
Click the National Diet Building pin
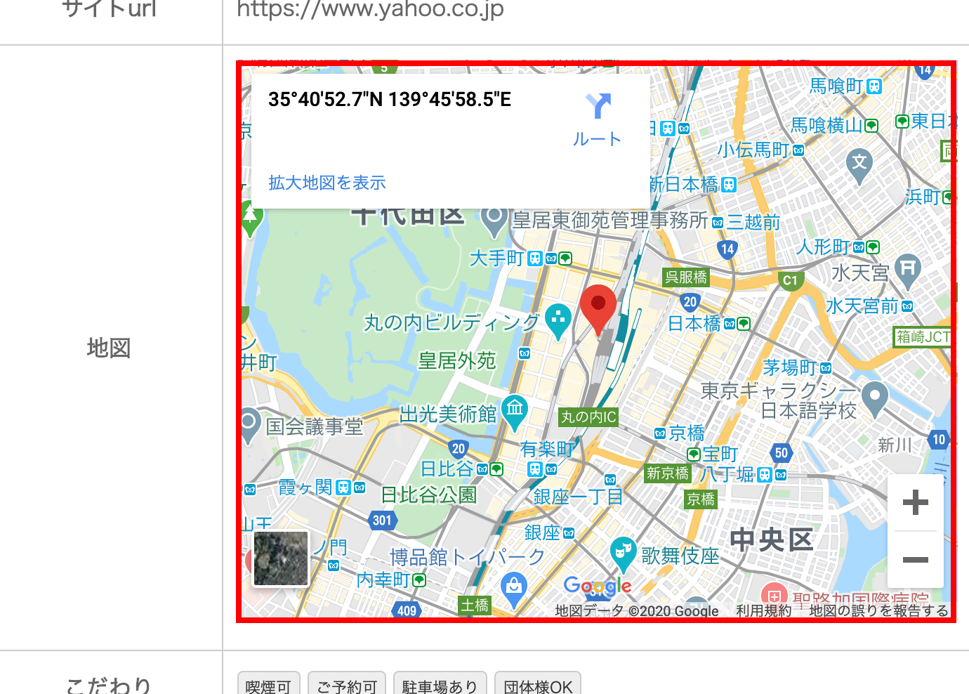pos(249,425)
